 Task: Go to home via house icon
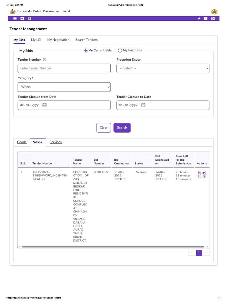click(22, 19)
